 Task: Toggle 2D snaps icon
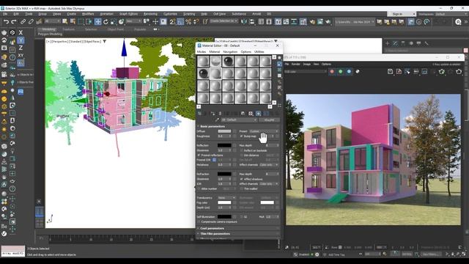(173, 21)
